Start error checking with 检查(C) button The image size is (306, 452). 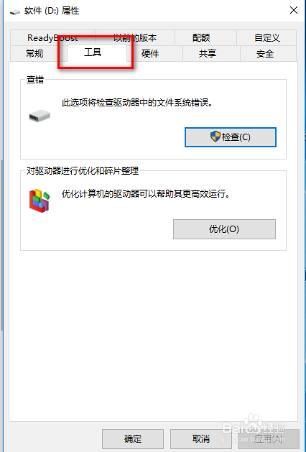coord(231,137)
